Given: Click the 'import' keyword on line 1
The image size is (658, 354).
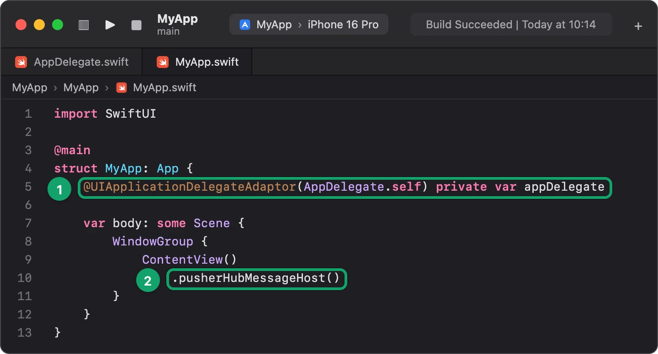Looking at the screenshot, I should coord(76,114).
